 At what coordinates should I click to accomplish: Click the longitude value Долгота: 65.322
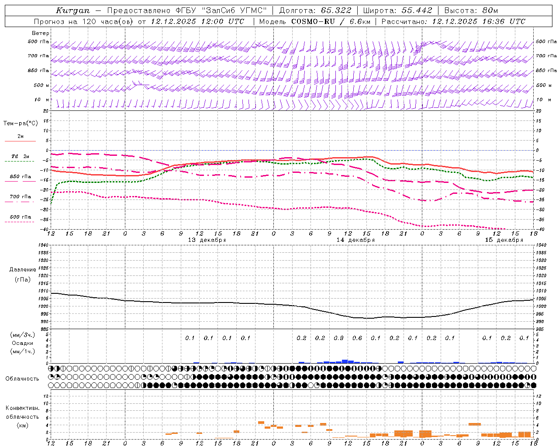[x=315, y=10]
